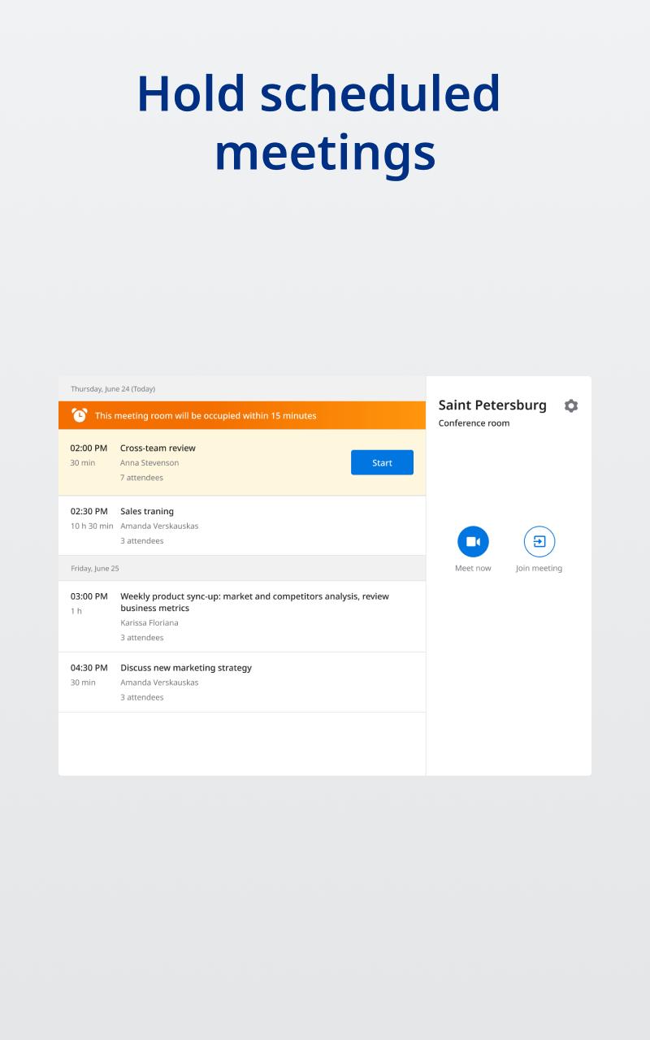Click the occupied within 15 minutes banner text
Viewport: 650px width, 1040px height.
pyautogui.click(x=206, y=415)
